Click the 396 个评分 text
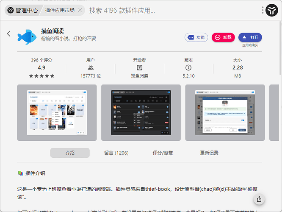Screen dimensions: 282x212 pos(41,60)
